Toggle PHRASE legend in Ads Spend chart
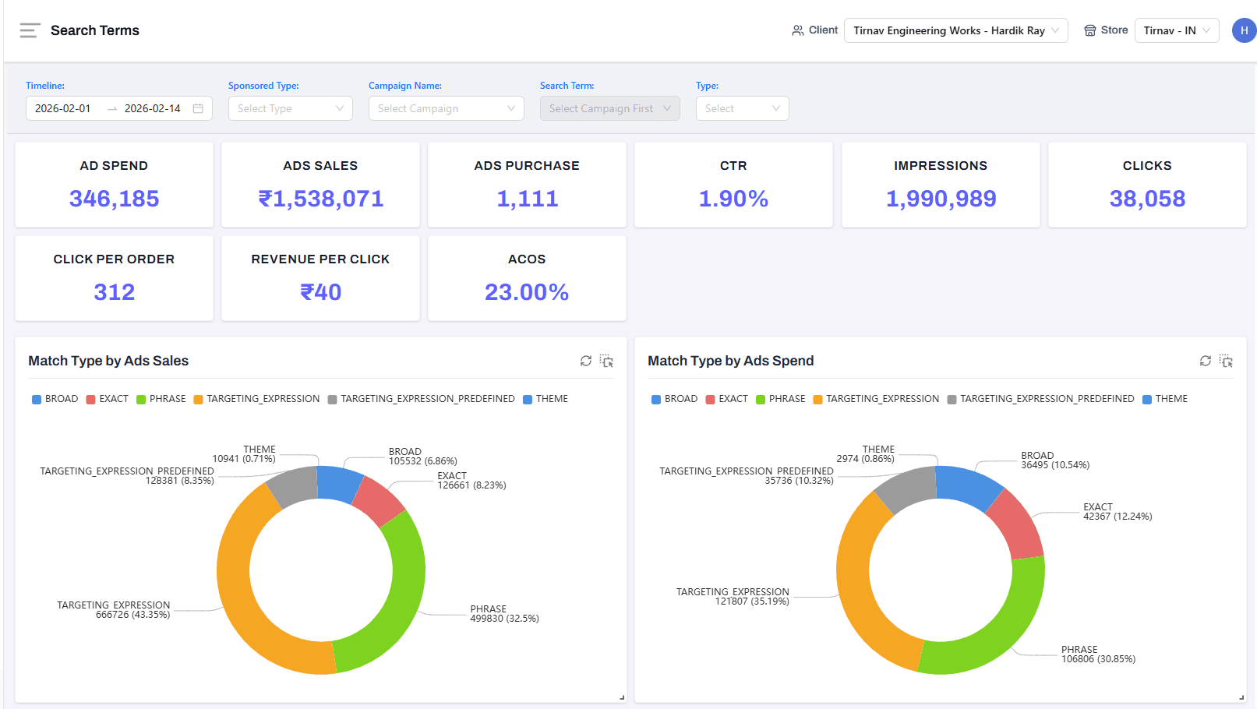The image size is (1257, 709). (780, 399)
